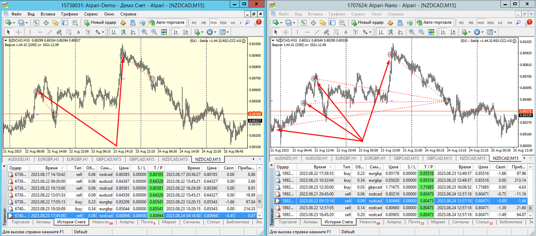Image resolution: width=536 pixels, height=236 pixels.
Task: Open Сервис menu in Alpari-Nano window
Action: [358, 13]
